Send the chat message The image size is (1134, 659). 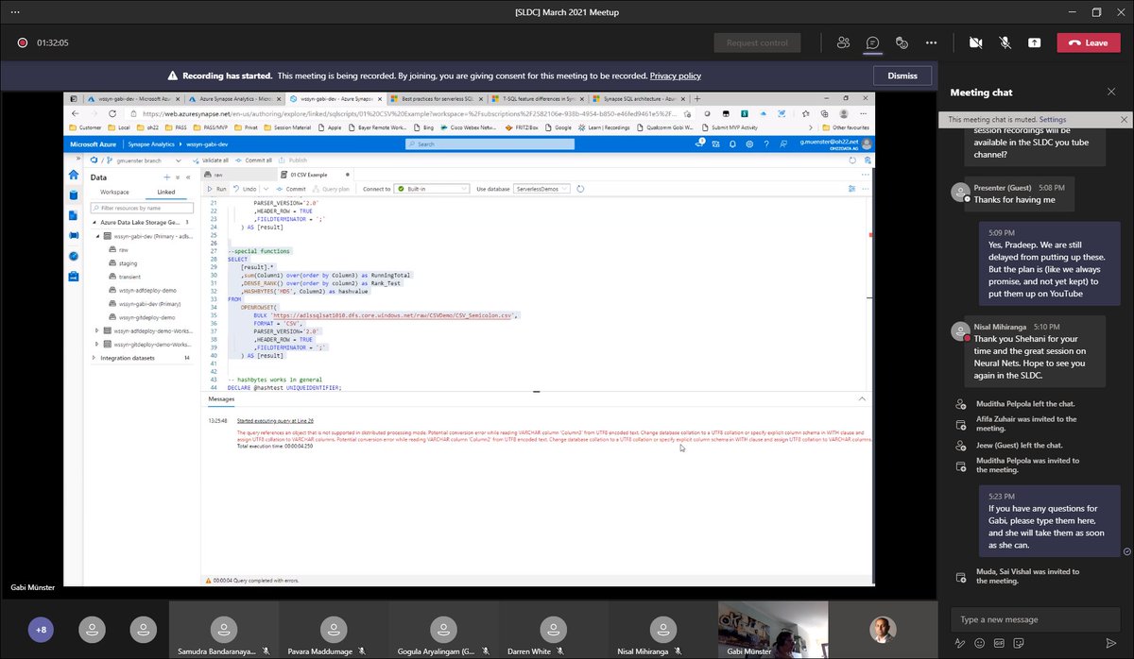tap(1111, 643)
